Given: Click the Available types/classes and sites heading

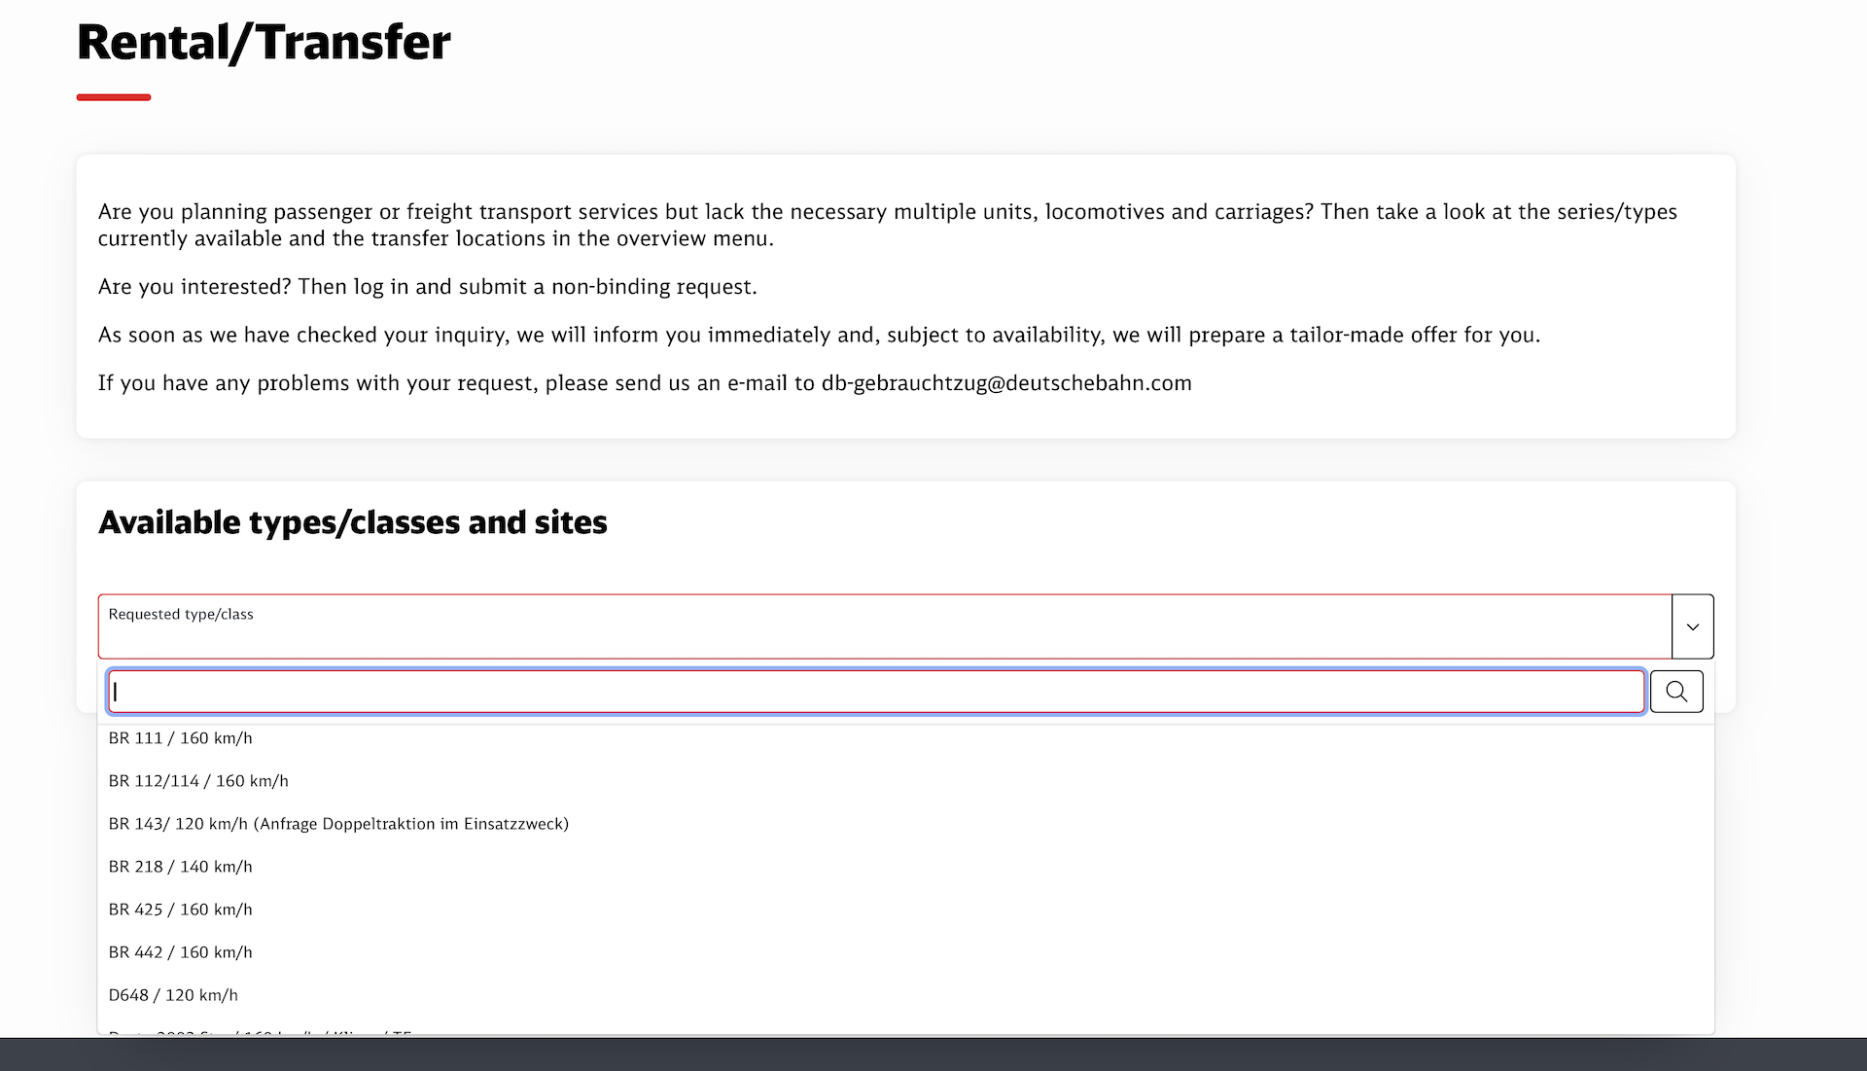Looking at the screenshot, I should click(x=352, y=522).
